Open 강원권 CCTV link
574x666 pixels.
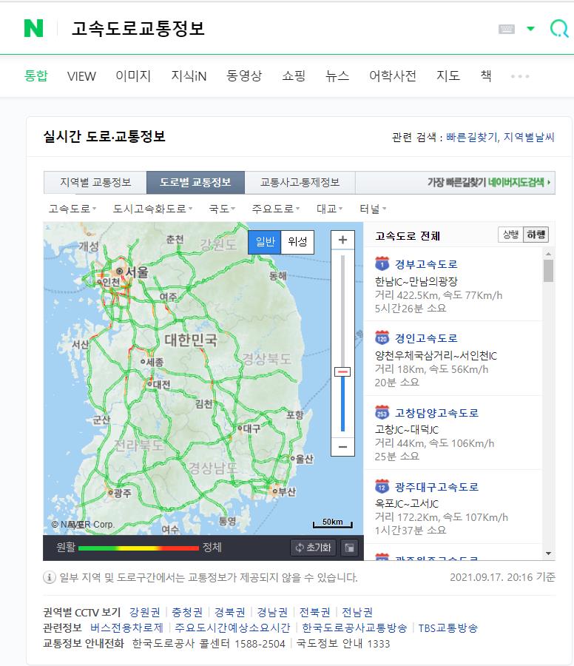(x=145, y=612)
